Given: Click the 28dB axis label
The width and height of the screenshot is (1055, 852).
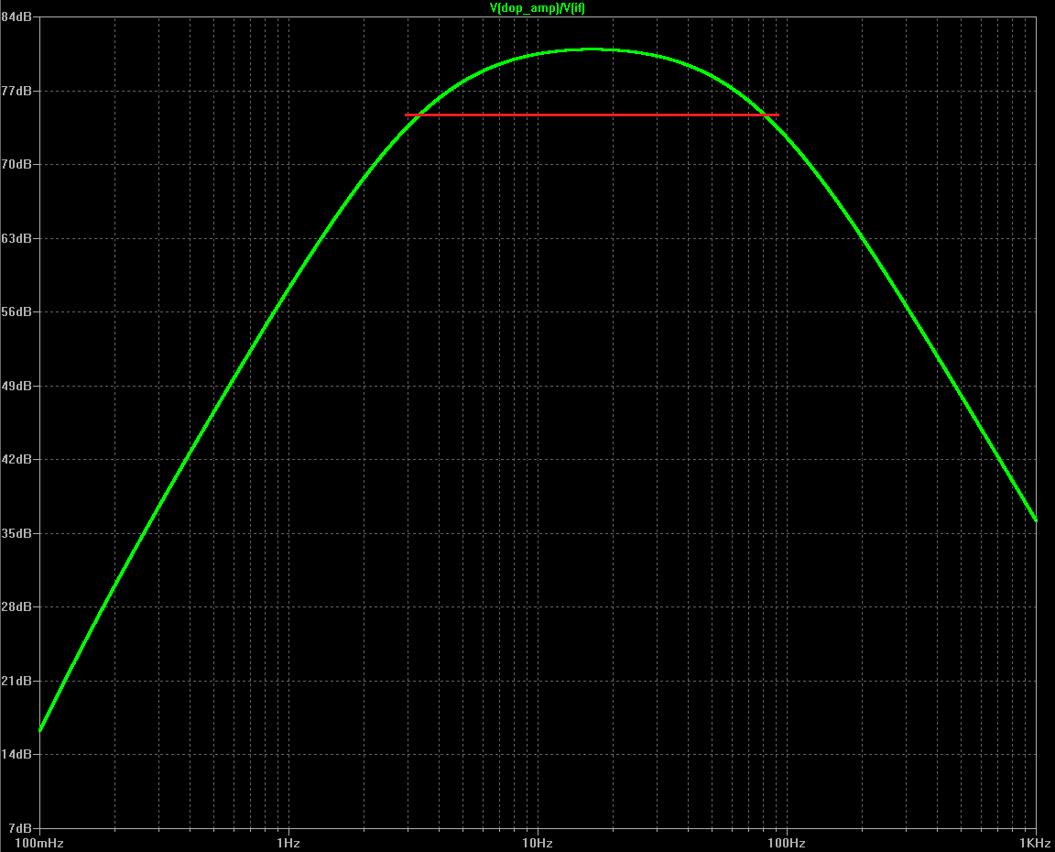Looking at the screenshot, I should click(16, 606).
